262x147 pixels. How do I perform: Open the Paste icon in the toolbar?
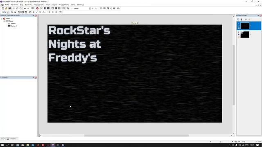[x=20, y=8]
